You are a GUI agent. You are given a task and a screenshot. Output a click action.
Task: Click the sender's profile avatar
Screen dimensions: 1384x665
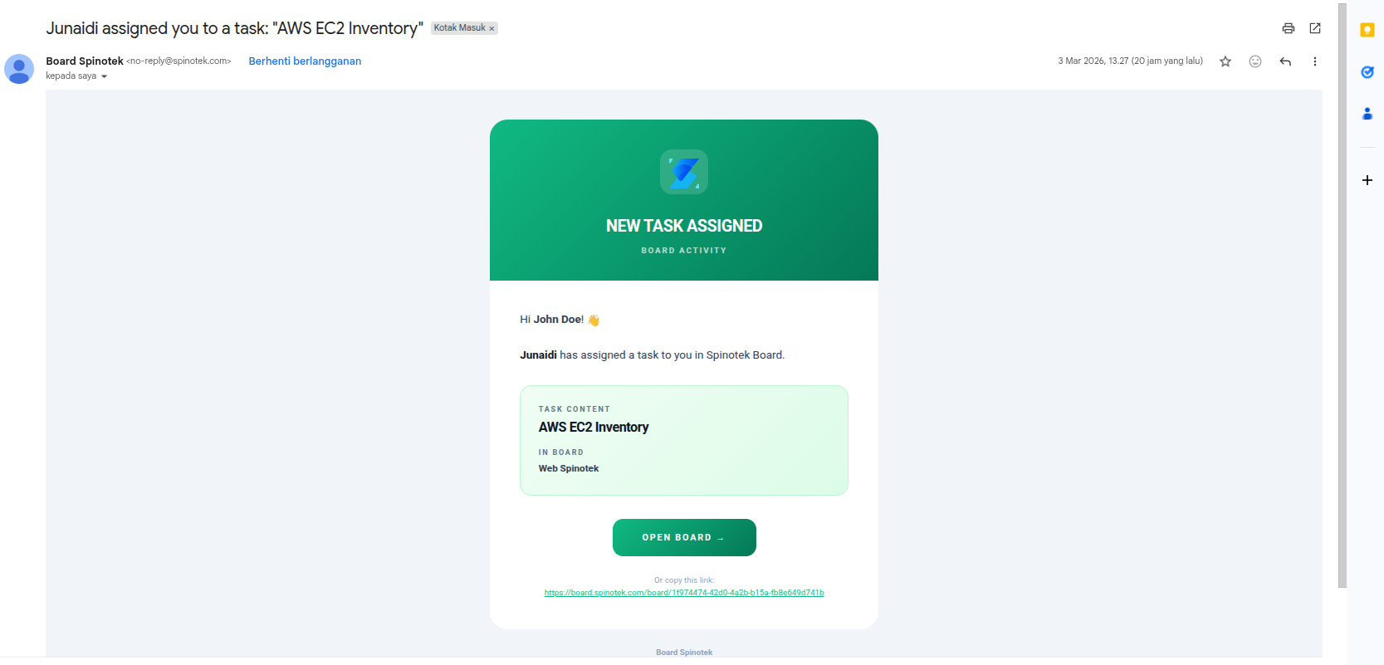pyautogui.click(x=19, y=68)
